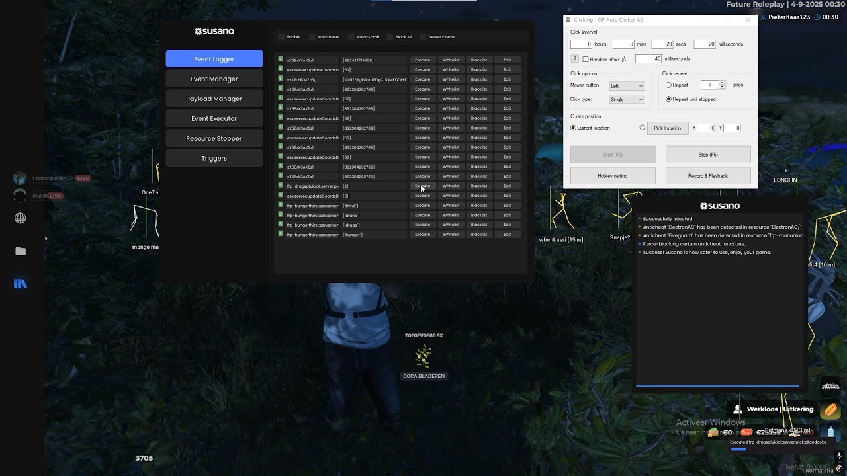
Task: Blacklist the ['hunger'] event
Action: 479,235
